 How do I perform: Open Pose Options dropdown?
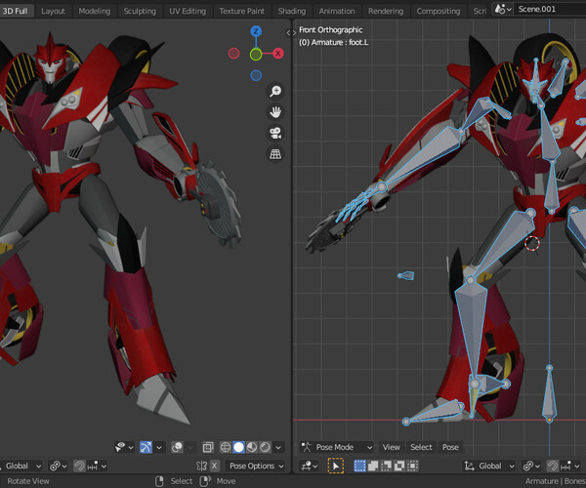tap(256, 466)
